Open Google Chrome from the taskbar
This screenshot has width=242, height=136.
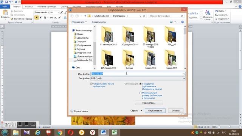tap(60, 133)
